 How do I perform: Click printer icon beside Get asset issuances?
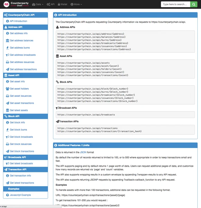(x=8, y=96)
